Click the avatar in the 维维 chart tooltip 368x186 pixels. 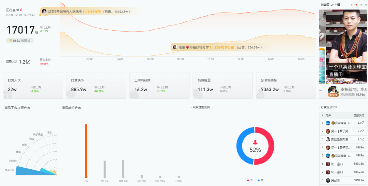174,47
